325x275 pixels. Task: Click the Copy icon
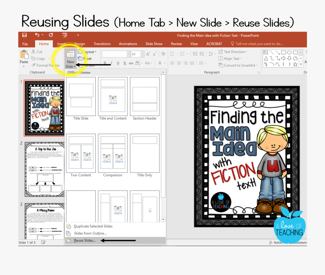[33, 59]
